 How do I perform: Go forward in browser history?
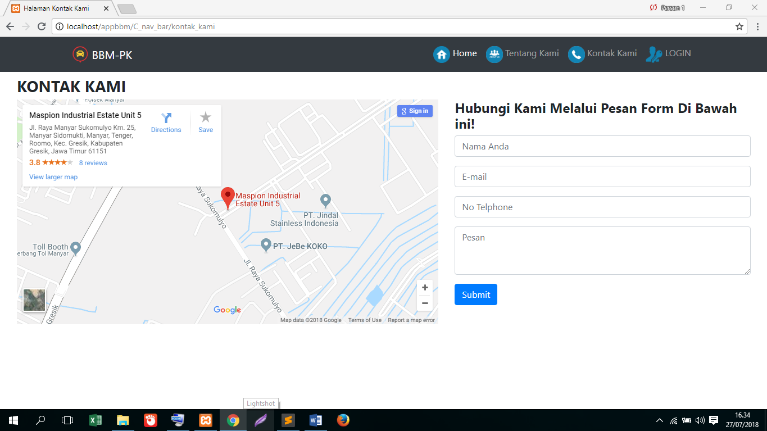click(x=25, y=26)
